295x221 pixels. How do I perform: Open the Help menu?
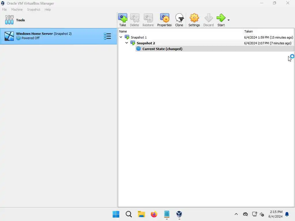[48, 9]
